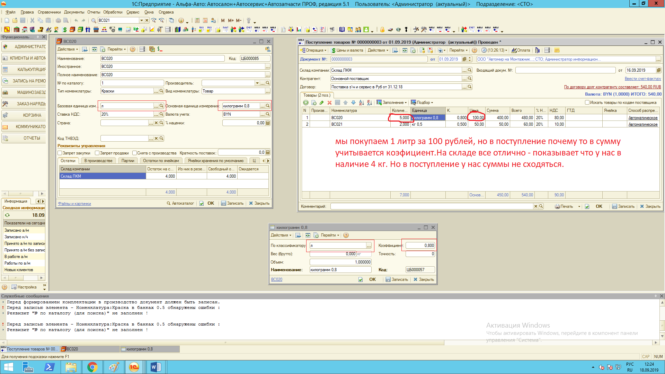Image resolution: width=665 pixels, height=374 pixels.
Task: Click the search magnifier beside the BC021 field
Action: pos(94,20)
